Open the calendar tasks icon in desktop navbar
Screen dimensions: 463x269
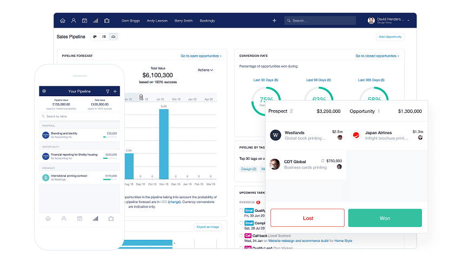84,21
